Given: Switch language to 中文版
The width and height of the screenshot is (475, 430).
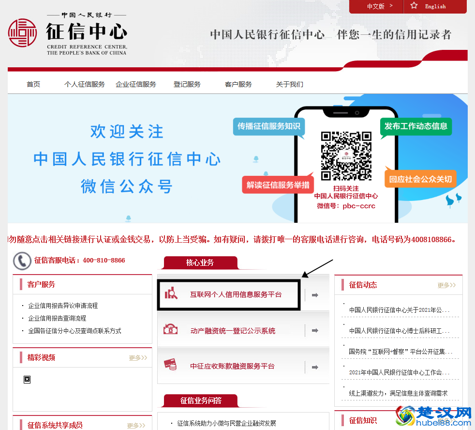Looking at the screenshot, I should [x=376, y=6].
